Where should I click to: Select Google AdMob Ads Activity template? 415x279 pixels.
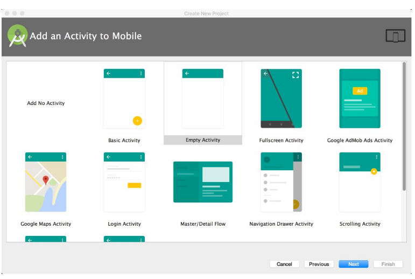(x=360, y=99)
